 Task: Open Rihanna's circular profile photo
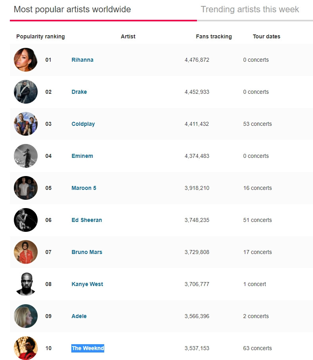[x=26, y=60]
